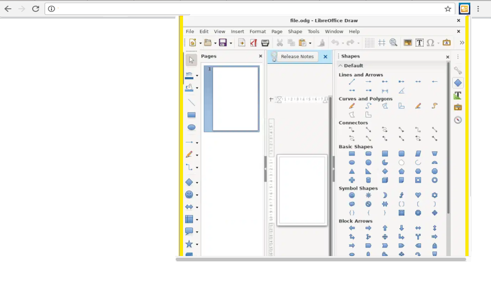The image size is (491, 307).
Task: Open the Paste dropdown arrow
Action: 310,43
